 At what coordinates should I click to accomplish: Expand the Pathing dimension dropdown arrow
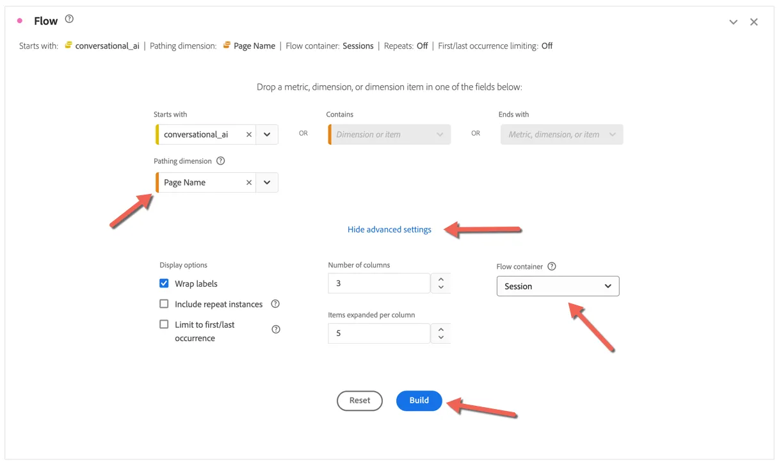coord(267,182)
